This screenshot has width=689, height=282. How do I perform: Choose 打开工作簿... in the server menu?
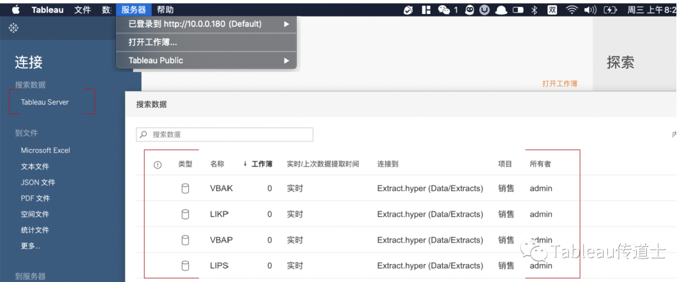click(x=207, y=42)
